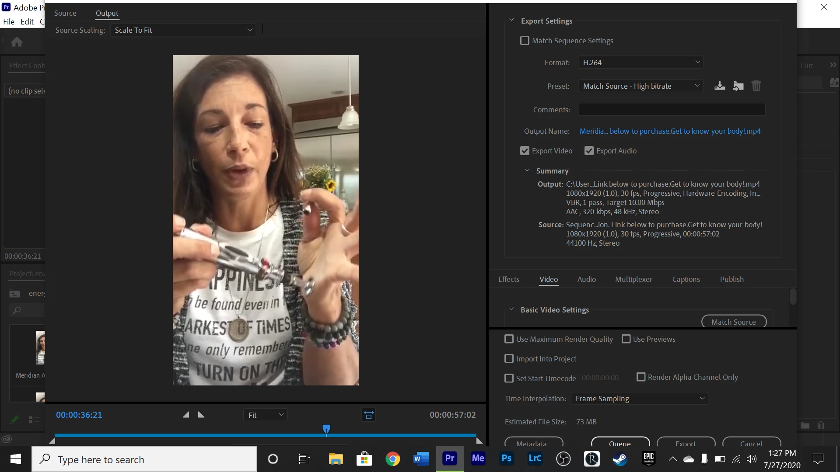Enable Use Maximum Render Quality
Image resolution: width=840 pixels, height=472 pixels.
click(x=509, y=339)
